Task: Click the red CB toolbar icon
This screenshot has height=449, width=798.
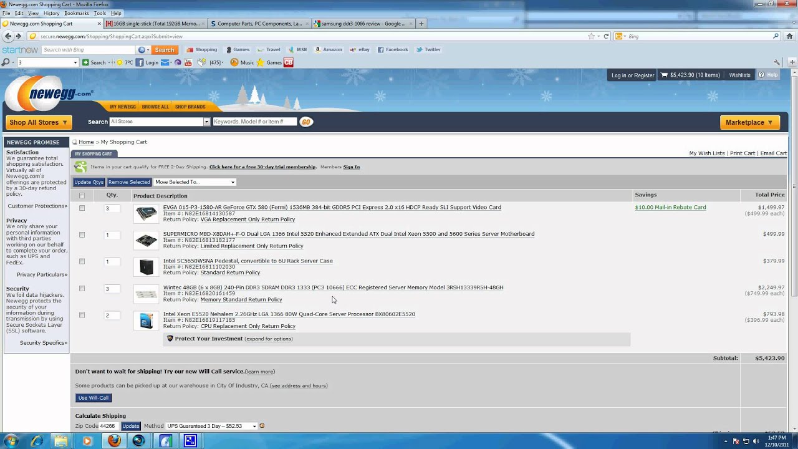Action: (x=288, y=62)
